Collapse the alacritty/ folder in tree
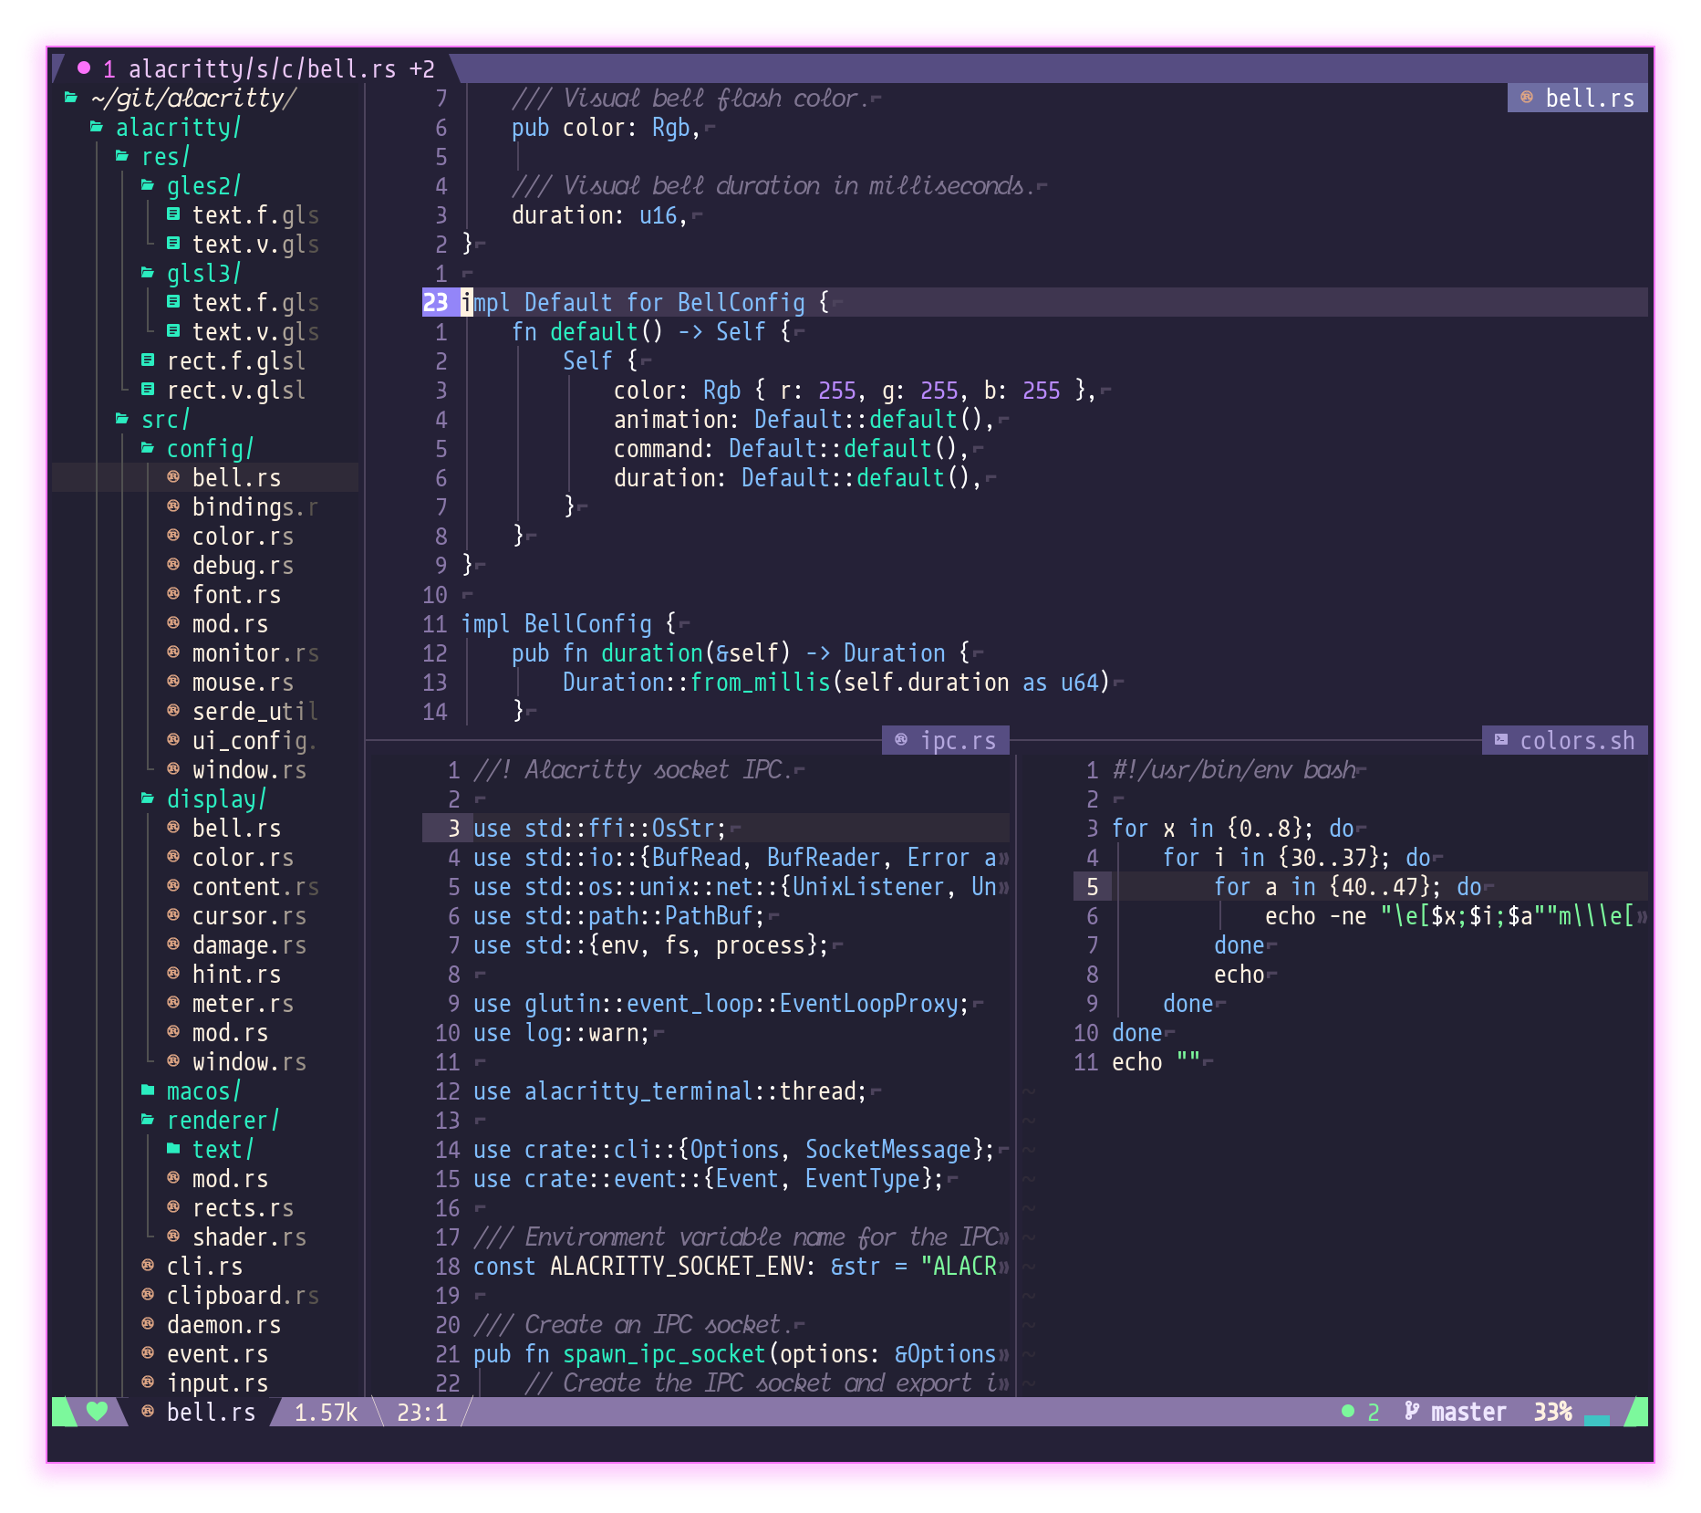 (x=97, y=127)
